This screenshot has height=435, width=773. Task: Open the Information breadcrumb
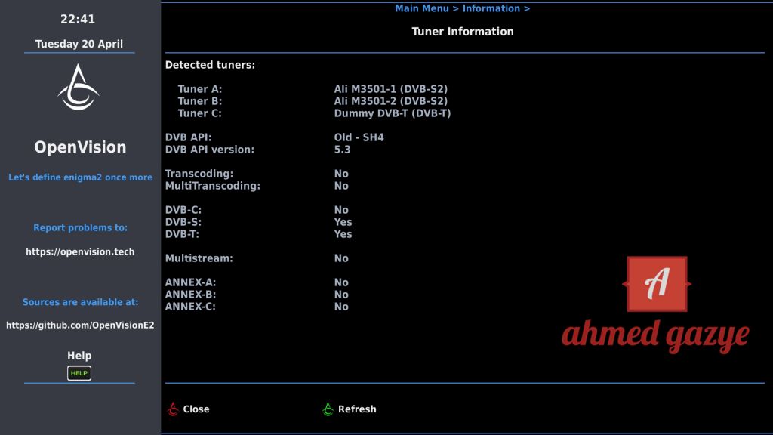pos(491,8)
